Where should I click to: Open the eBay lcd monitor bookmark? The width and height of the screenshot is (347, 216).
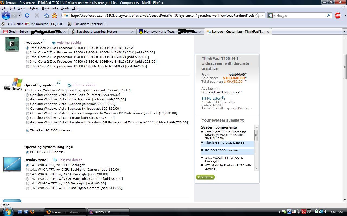45,24
